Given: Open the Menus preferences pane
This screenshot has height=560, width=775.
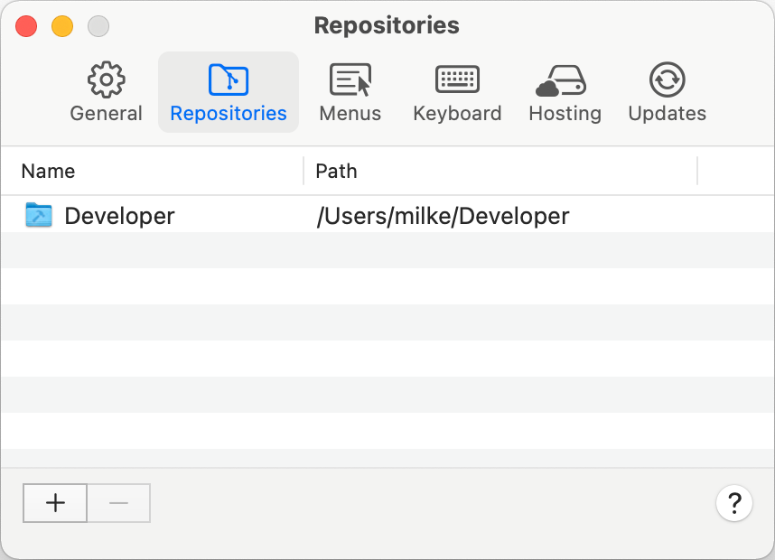Looking at the screenshot, I should [x=350, y=92].
